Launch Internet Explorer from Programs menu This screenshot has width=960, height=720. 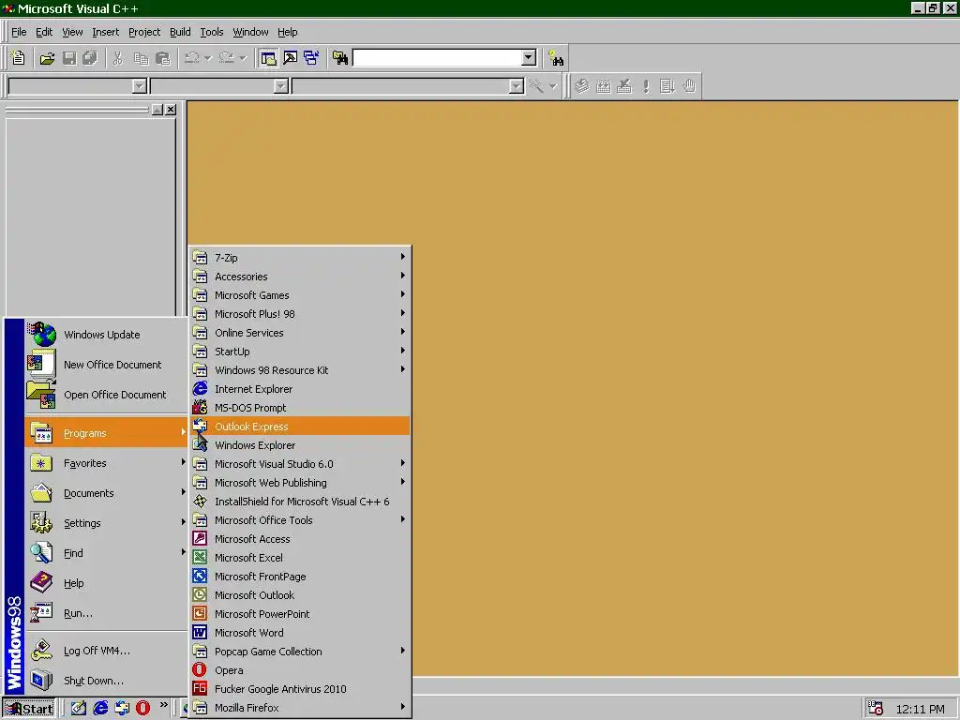(300, 389)
